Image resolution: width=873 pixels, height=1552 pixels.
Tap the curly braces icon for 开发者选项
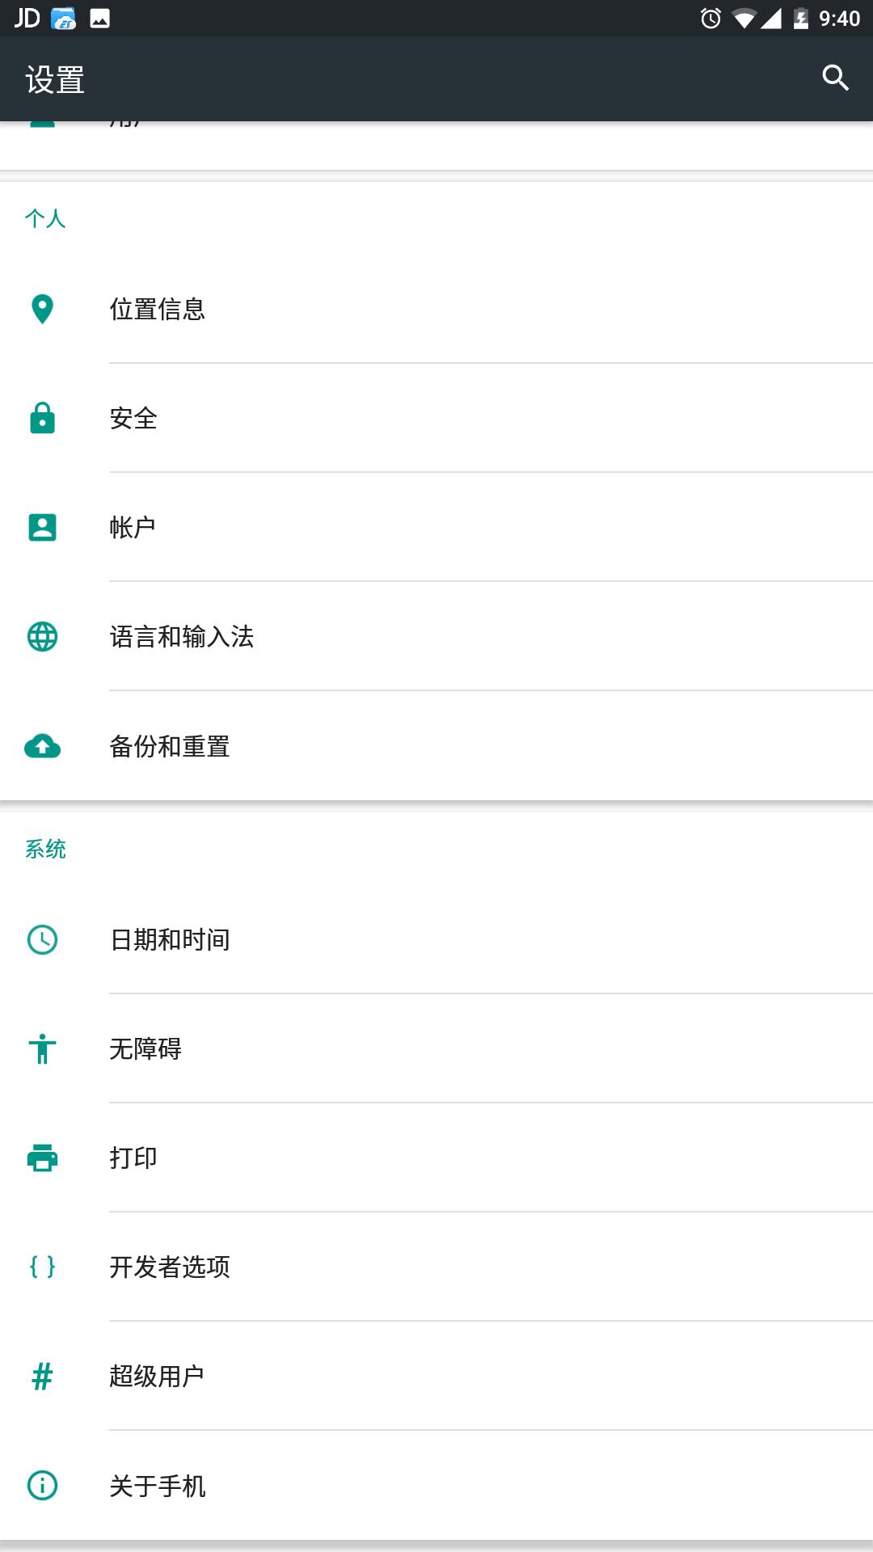click(41, 1267)
